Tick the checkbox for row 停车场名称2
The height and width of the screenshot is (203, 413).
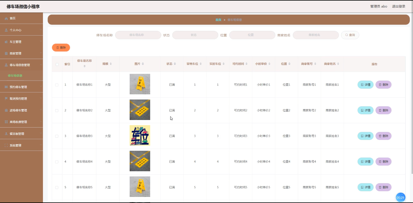point(57,111)
